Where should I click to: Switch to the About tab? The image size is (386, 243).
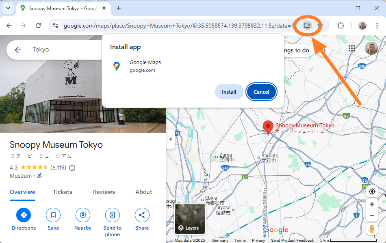point(144,192)
